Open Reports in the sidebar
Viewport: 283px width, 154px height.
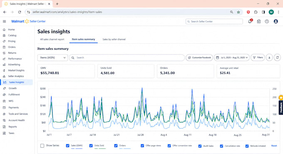tap(12, 127)
